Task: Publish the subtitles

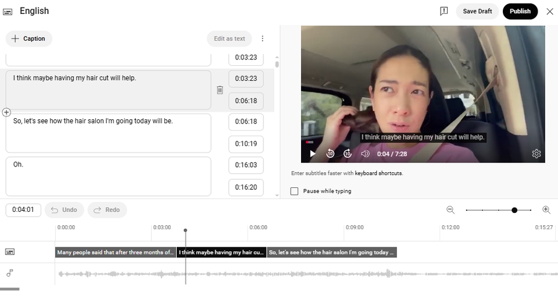Action: (520, 12)
